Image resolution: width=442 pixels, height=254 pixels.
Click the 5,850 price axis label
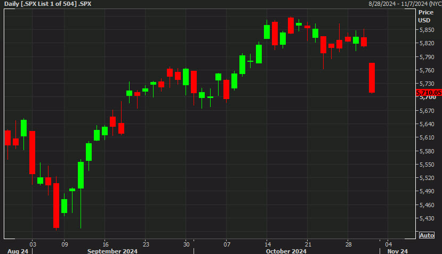tap(427, 30)
